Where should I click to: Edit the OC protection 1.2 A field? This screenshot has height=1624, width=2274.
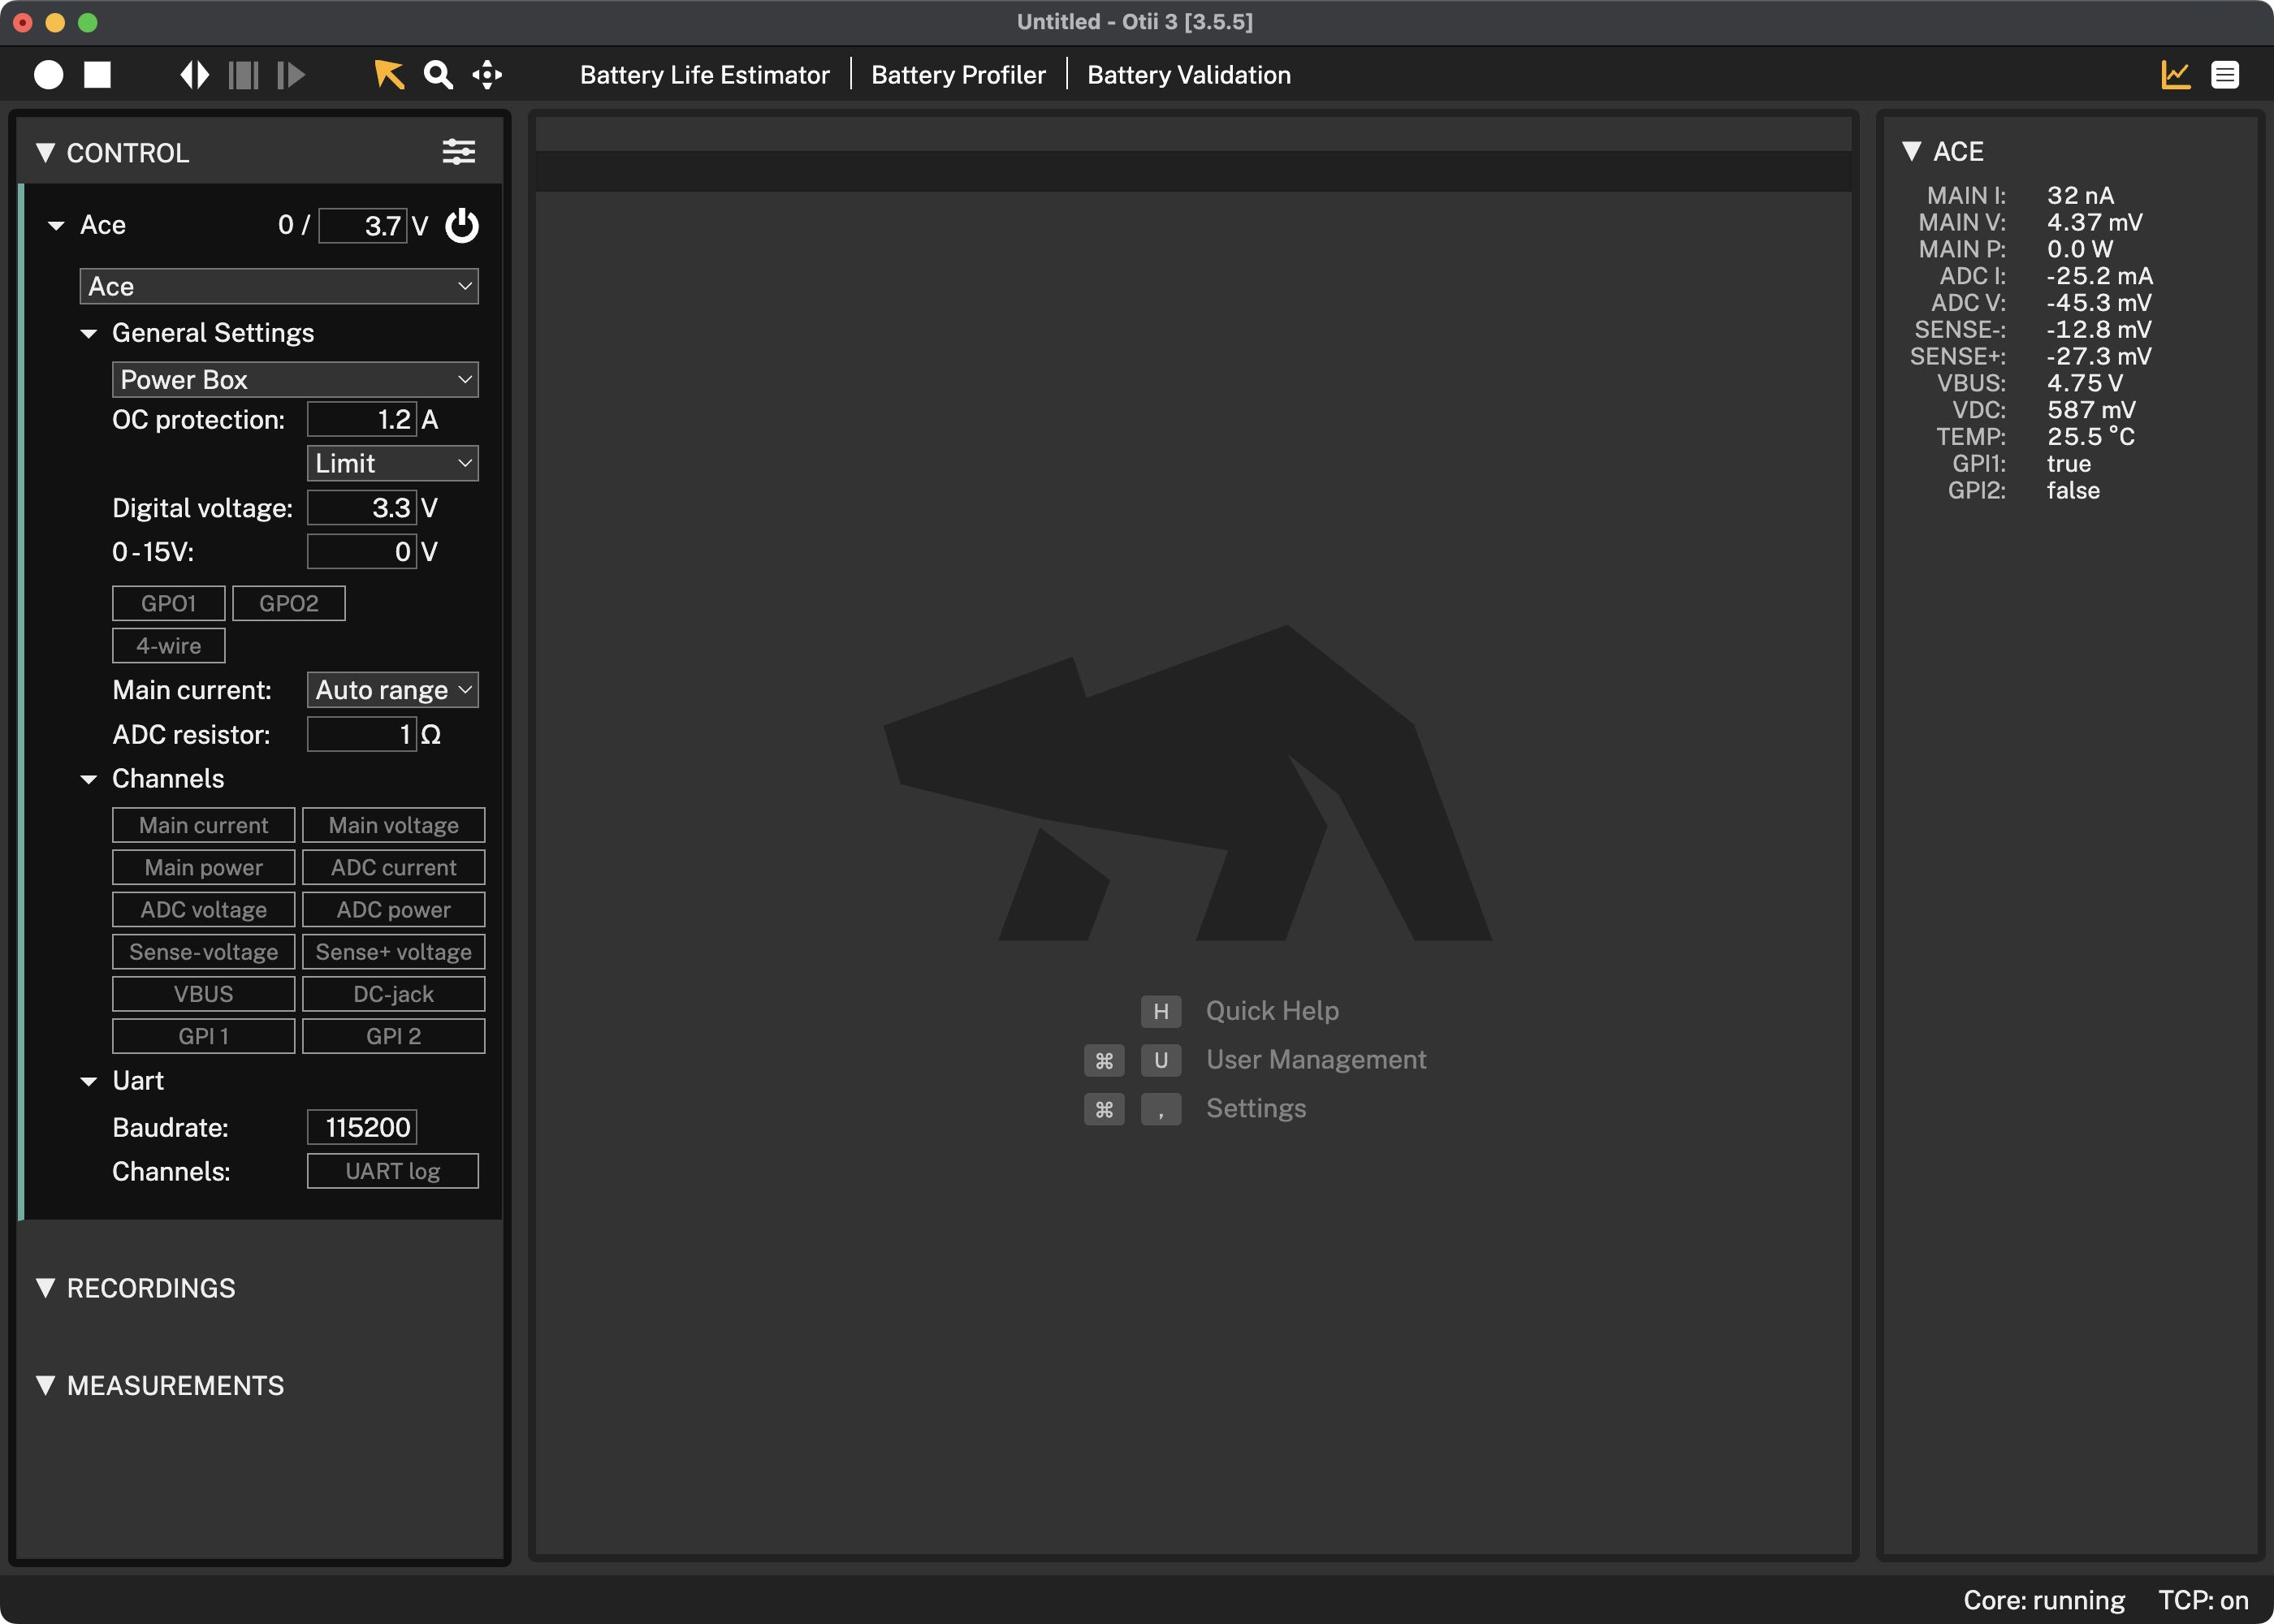pyautogui.click(x=362, y=420)
